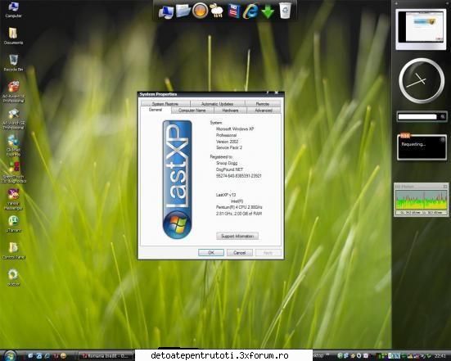The width and height of the screenshot is (451, 361).
Task: Launch Internet Explorer from the top dock
Action: coord(250,11)
